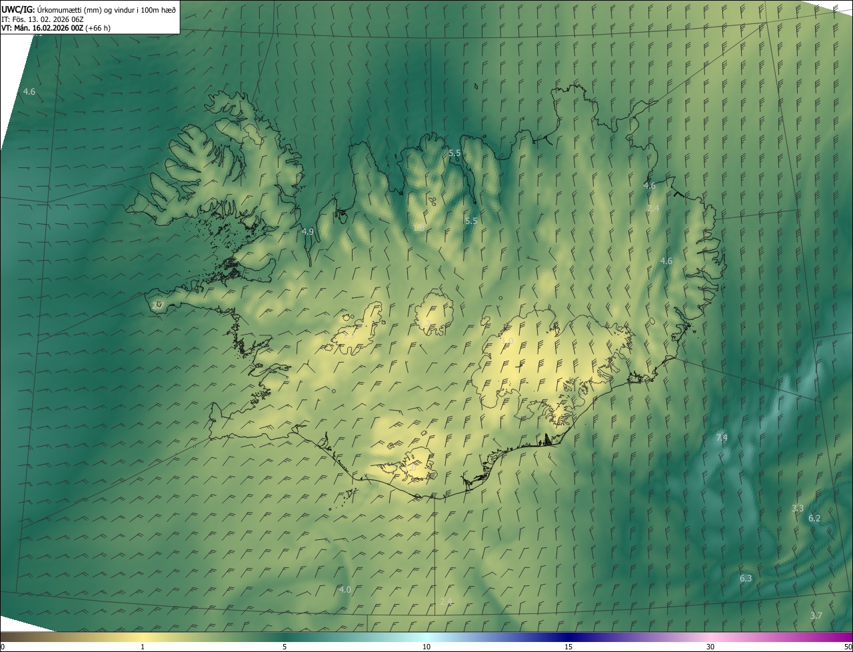This screenshot has width=853, height=652.
Task: Click the 5 tick label on the color scale
Action: click(x=285, y=647)
